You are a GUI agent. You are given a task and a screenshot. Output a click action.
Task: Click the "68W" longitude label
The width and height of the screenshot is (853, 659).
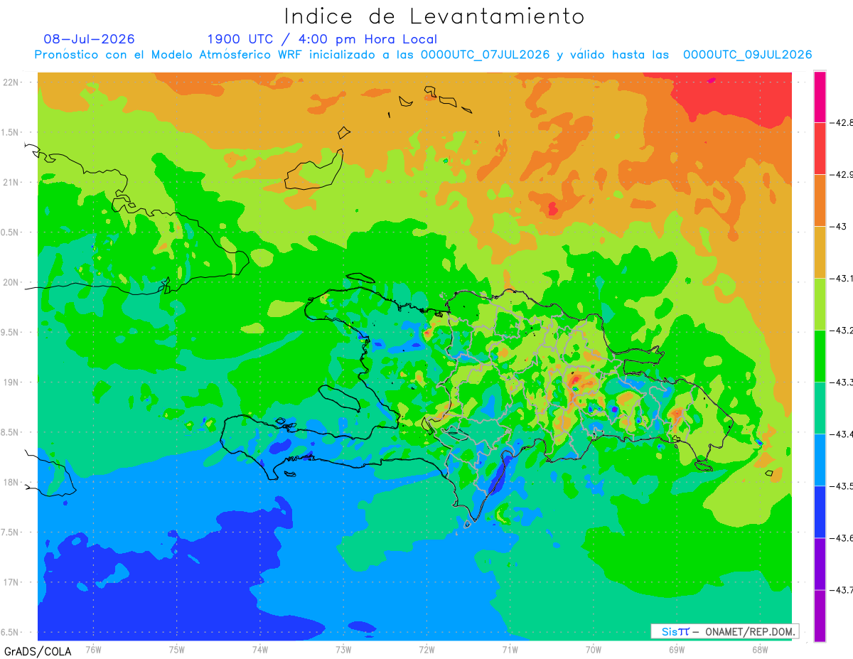click(759, 648)
